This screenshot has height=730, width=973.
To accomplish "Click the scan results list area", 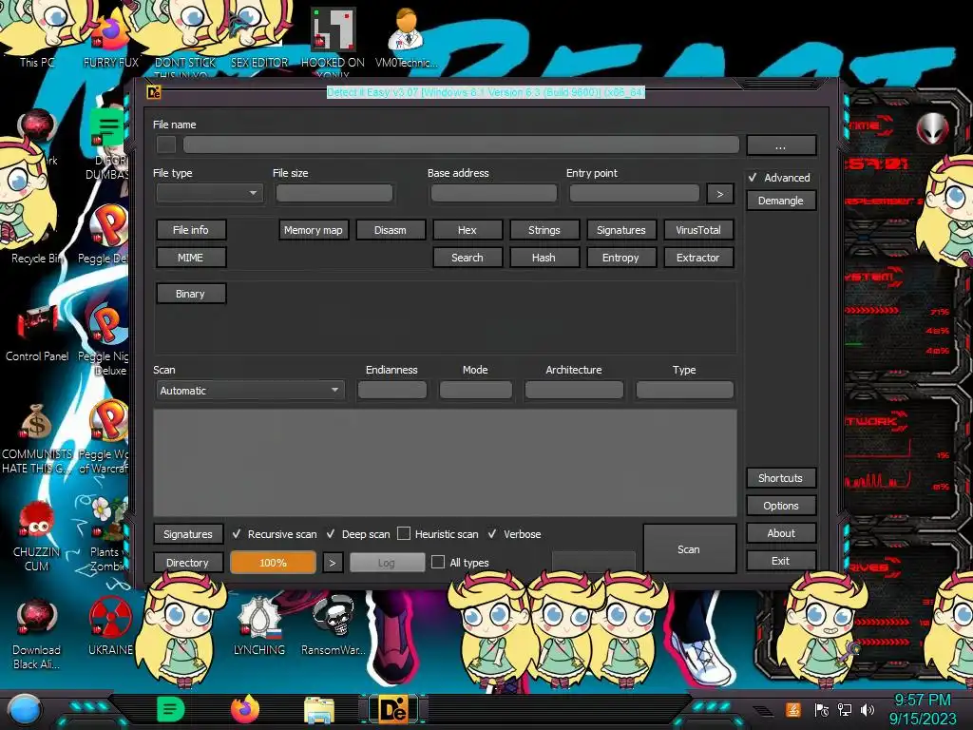I will tap(445, 463).
